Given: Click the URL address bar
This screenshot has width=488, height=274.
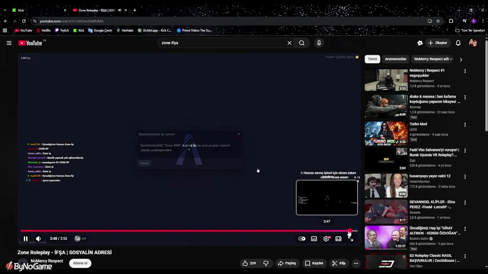Looking at the screenshot, I should pyautogui.click(x=229, y=21).
